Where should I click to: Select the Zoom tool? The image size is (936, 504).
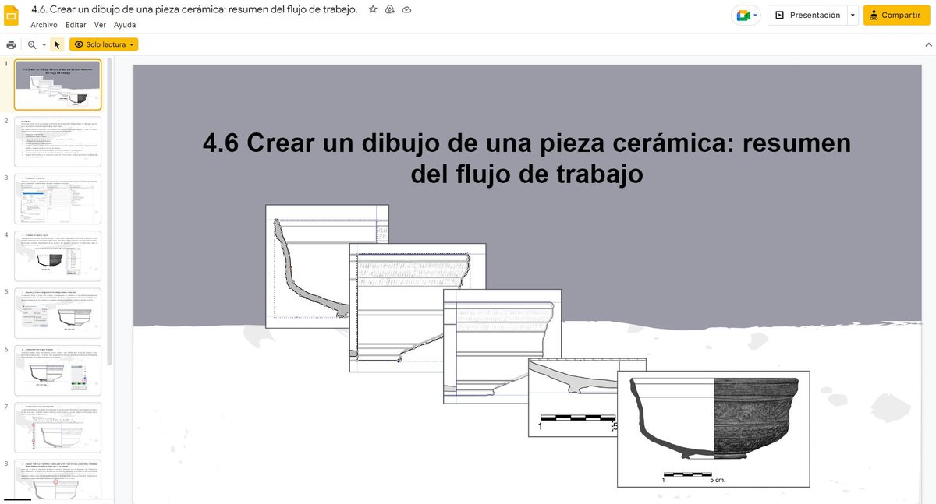click(30, 44)
